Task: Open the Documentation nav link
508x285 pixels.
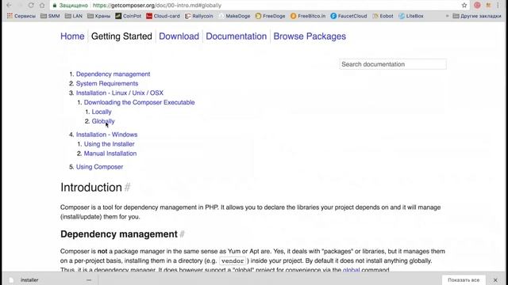Action: pyautogui.click(x=237, y=36)
